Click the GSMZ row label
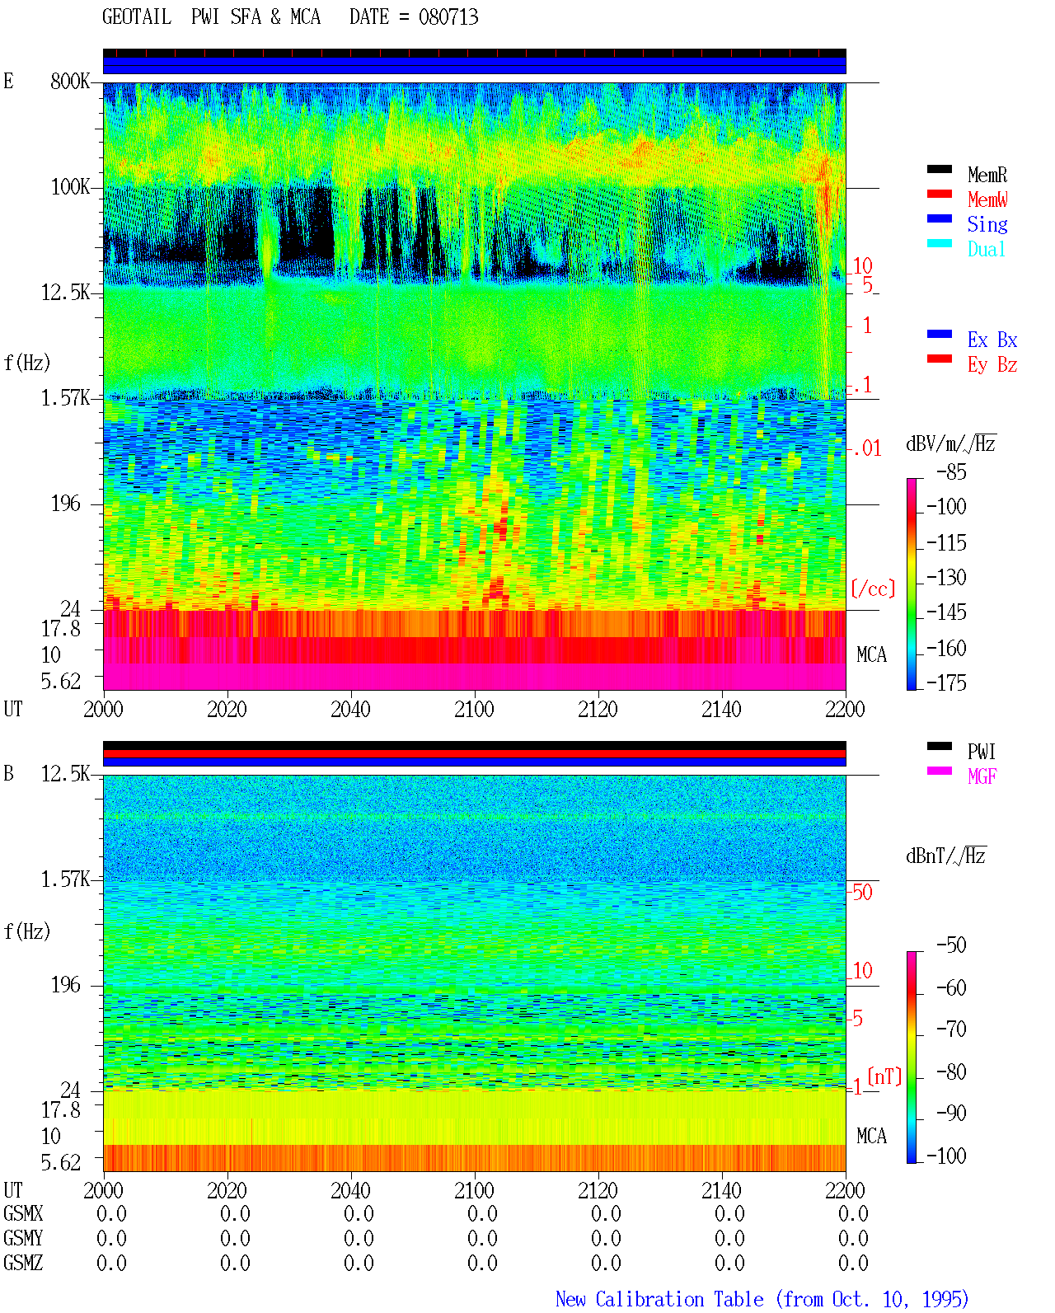Screen dimensions: 1055x1313 click(23, 1264)
